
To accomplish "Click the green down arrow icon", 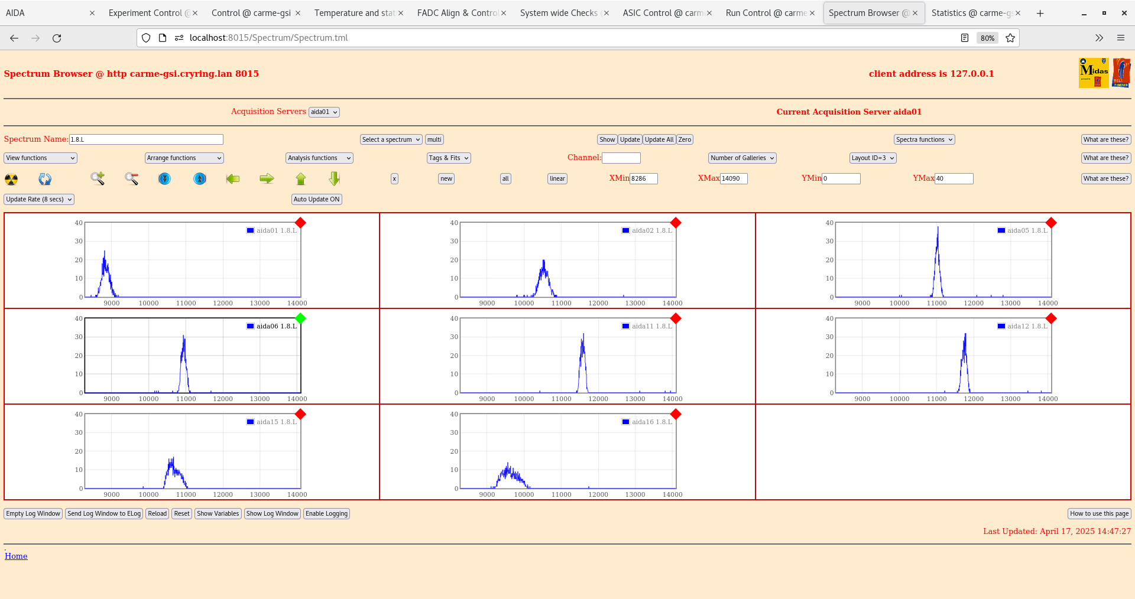I will click(335, 178).
